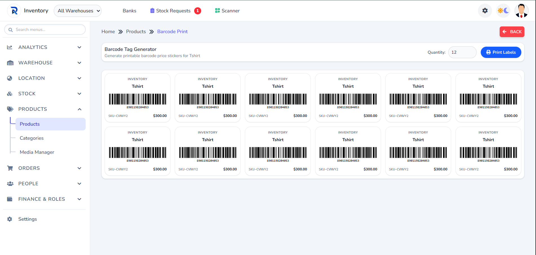Viewport: 536px width, 255px height.
Task: Click the Stock Requests clipboard icon
Action: pyautogui.click(x=152, y=11)
